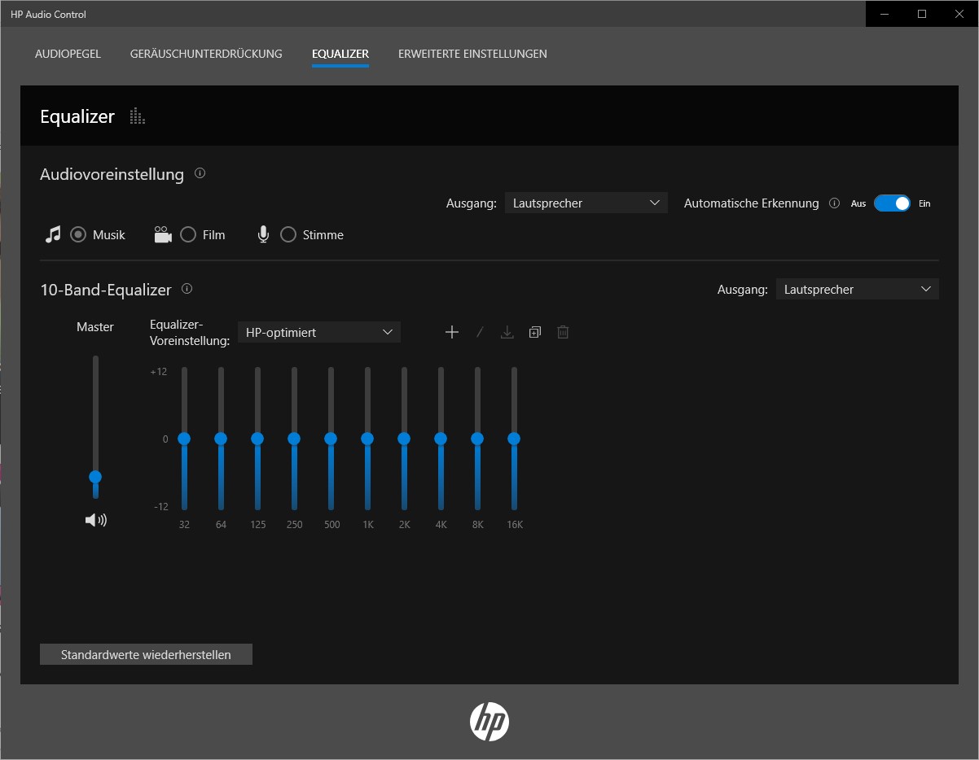979x760 pixels.
Task: Add a new equalizer preset with plus icon
Action: [452, 332]
